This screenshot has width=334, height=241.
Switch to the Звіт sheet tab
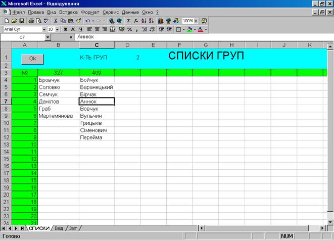(x=73, y=228)
